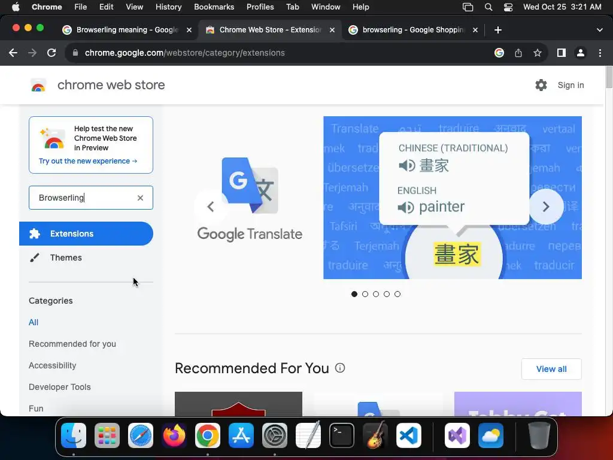Image resolution: width=613 pixels, height=460 pixels.
Task: Click the page vertical scrollbar
Action: 609,77
